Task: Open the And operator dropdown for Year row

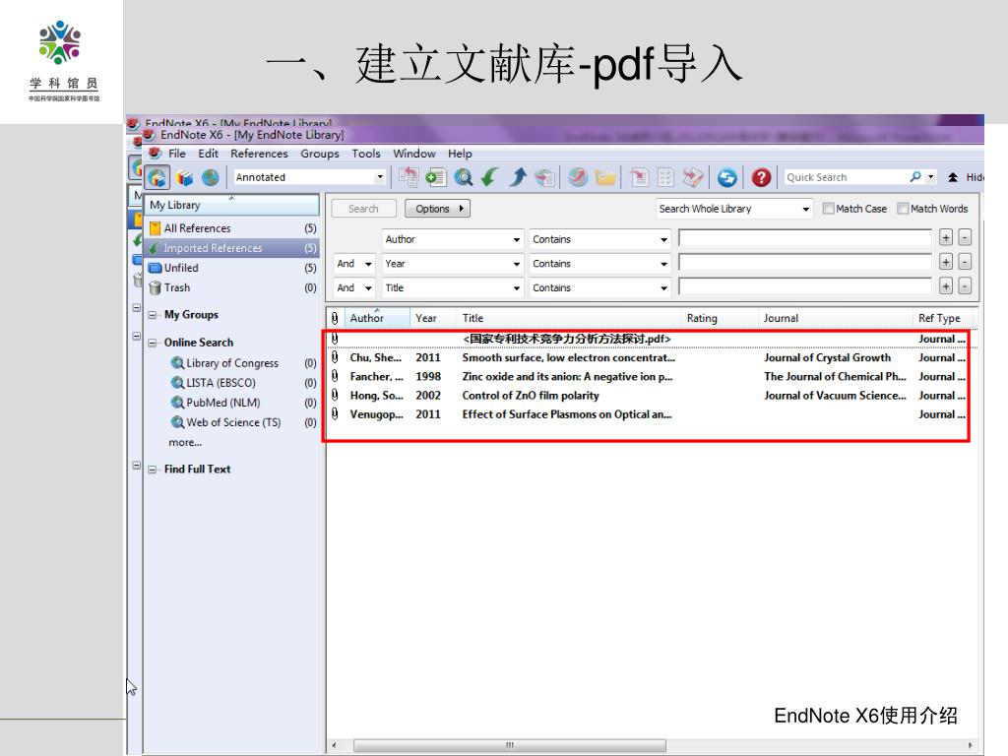Action: click(368, 264)
